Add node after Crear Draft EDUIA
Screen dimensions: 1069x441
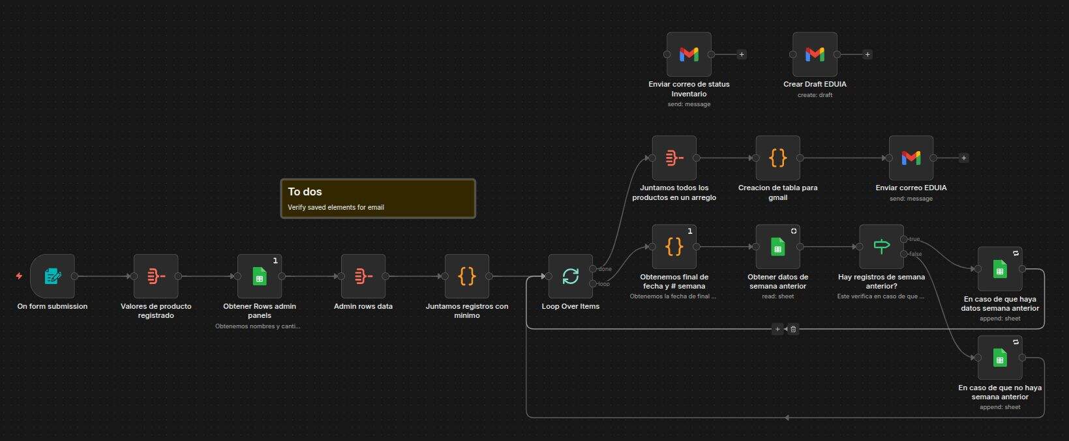click(867, 55)
